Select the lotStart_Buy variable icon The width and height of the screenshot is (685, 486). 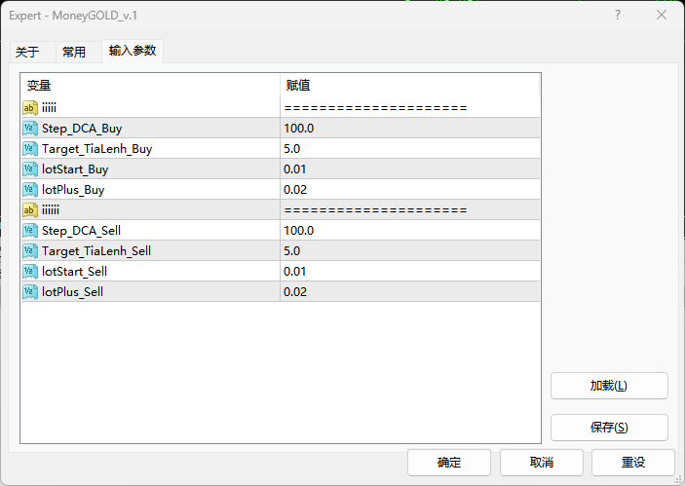[30, 169]
